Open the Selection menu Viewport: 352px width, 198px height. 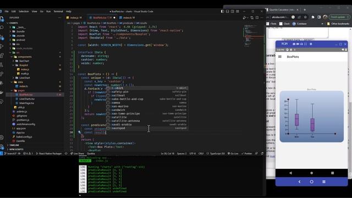(24, 11)
